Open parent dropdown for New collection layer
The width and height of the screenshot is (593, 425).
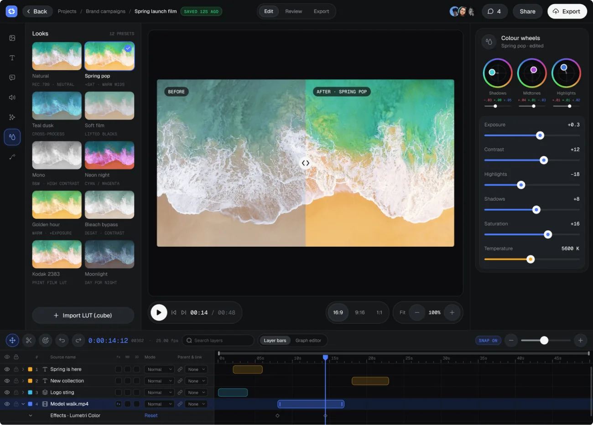coord(196,381)
